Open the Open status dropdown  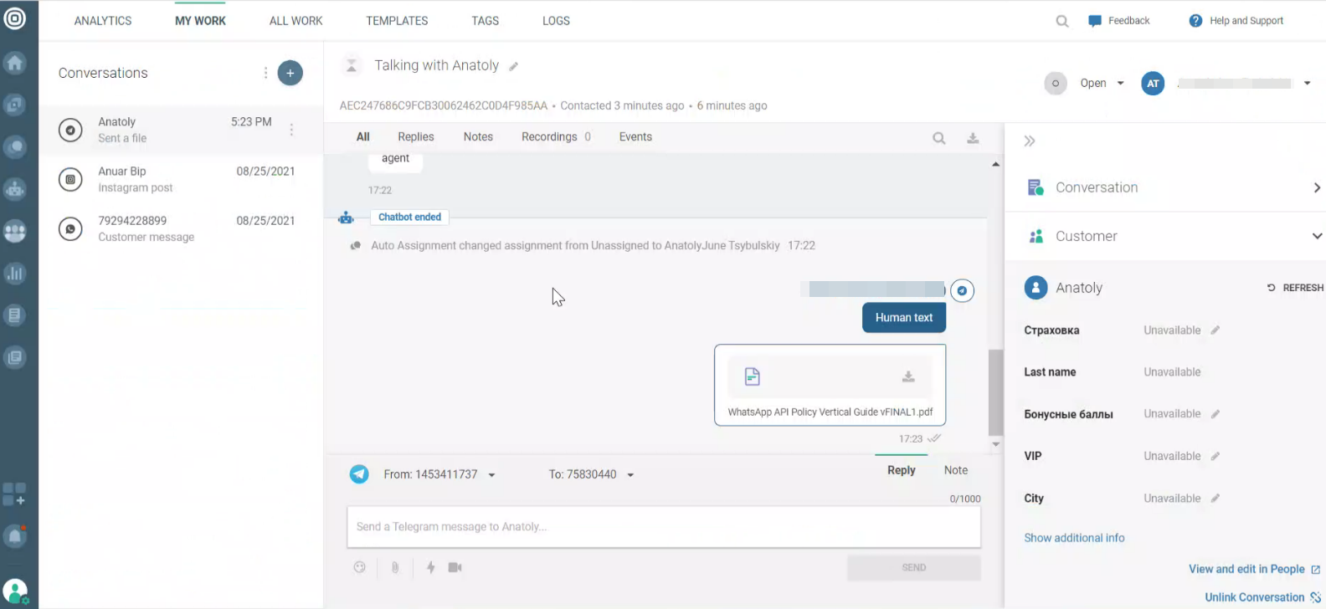pos(1102,83)
